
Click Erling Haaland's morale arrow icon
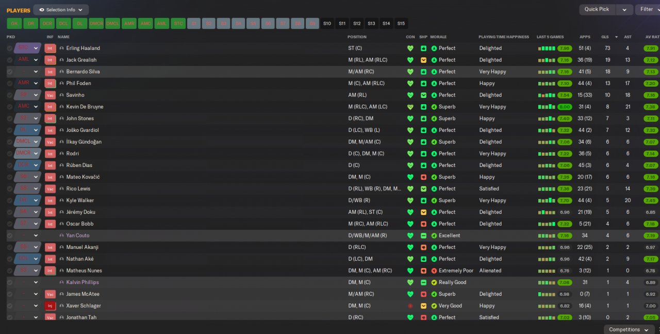pos(434,48)
